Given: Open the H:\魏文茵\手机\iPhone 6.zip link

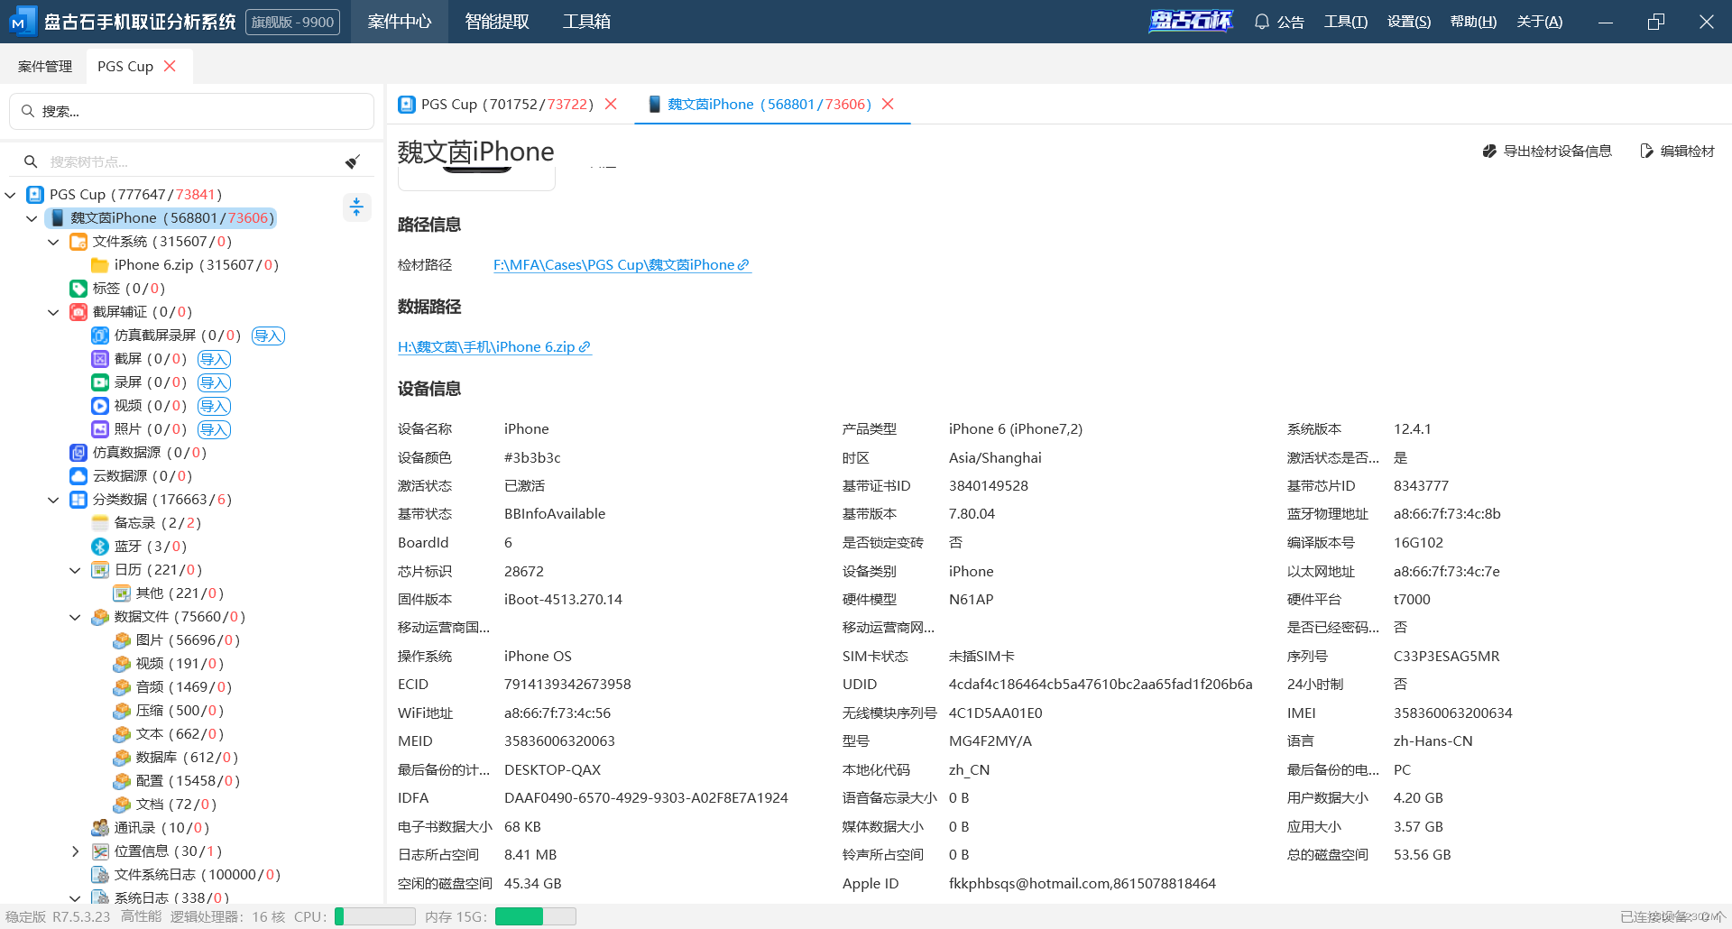Looking at the screenshot, I should pyautogui.click(x=494, y=347).
